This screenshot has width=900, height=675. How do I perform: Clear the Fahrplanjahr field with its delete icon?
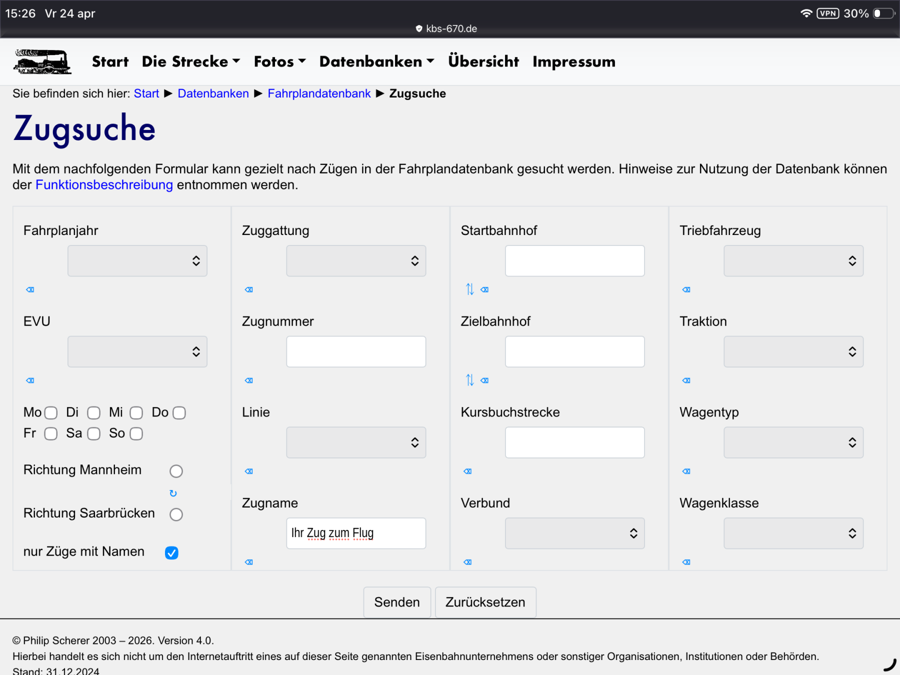pos(30,289)
